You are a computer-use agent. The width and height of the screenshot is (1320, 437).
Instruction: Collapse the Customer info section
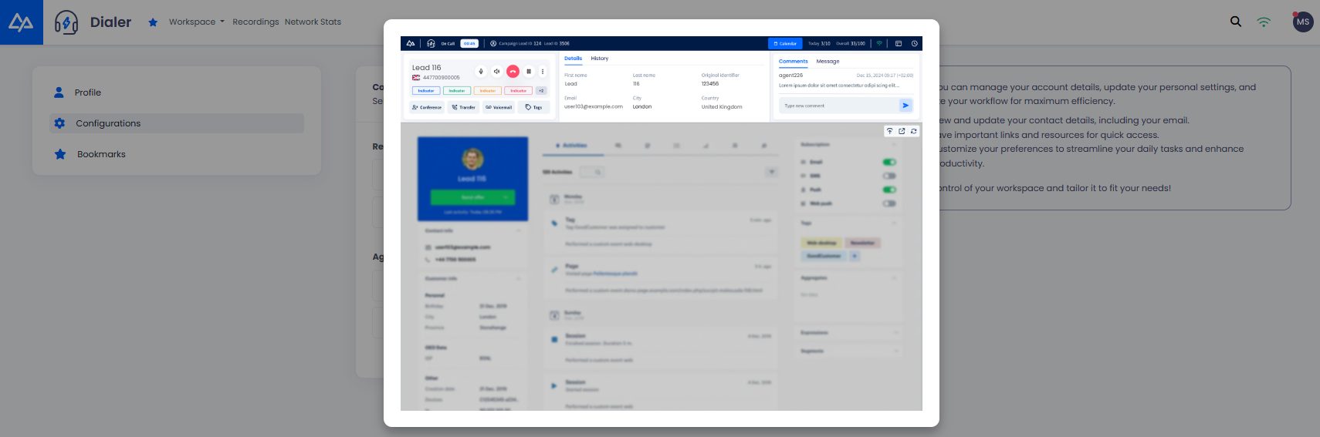[x=518, y=278]
